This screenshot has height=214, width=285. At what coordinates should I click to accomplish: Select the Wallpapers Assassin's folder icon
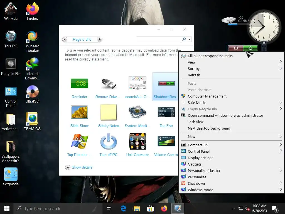tap(11, 152)
